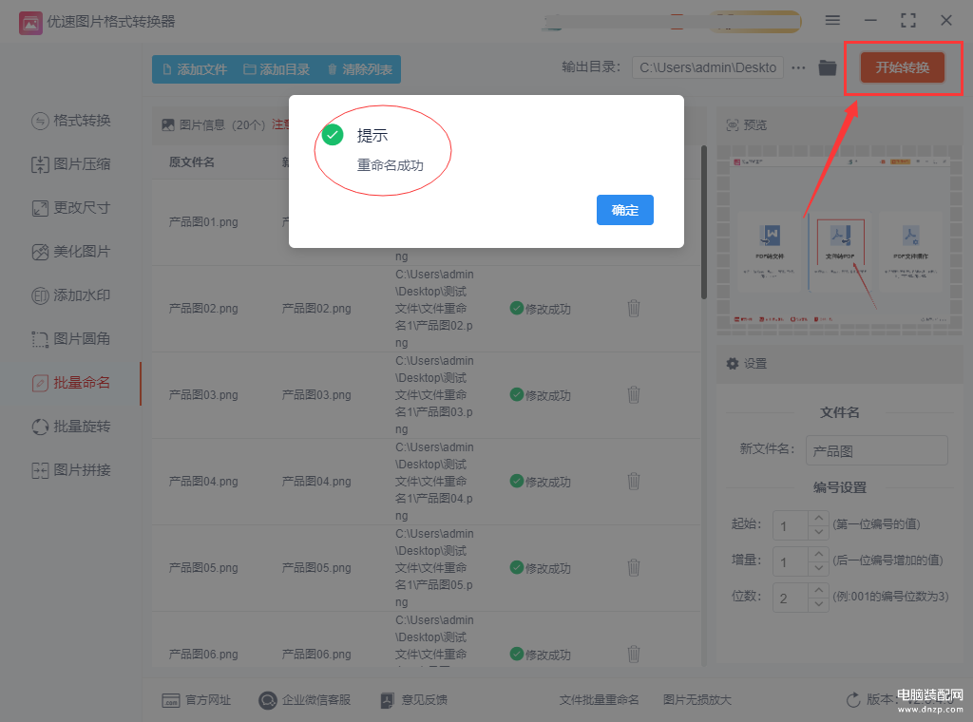Select 更改尺寸 in the sidebar
This screenshot has height=722, width=973.
(x=70, y=208)
